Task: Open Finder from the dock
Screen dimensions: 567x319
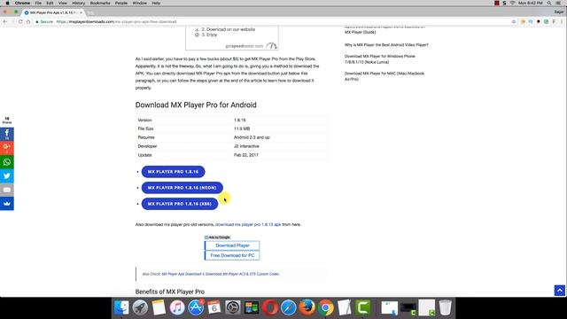Action: click(x=121, y=307)
